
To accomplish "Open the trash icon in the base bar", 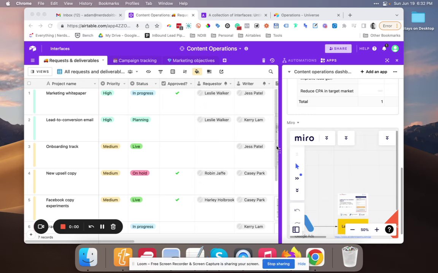I will point(263,60).
